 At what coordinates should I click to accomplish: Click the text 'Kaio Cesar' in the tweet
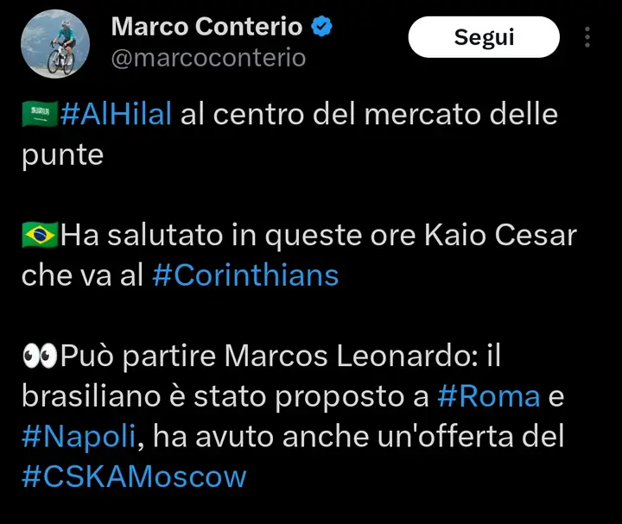pyautogui.click(x=500, y=235)
